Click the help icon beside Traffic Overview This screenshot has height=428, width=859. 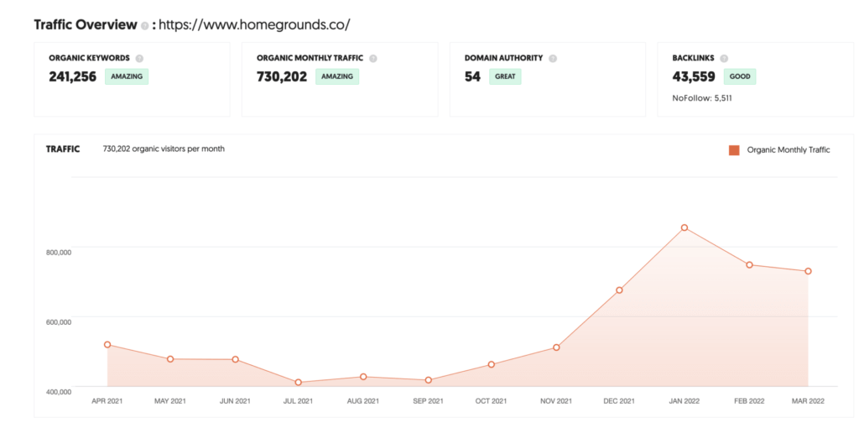144,26
